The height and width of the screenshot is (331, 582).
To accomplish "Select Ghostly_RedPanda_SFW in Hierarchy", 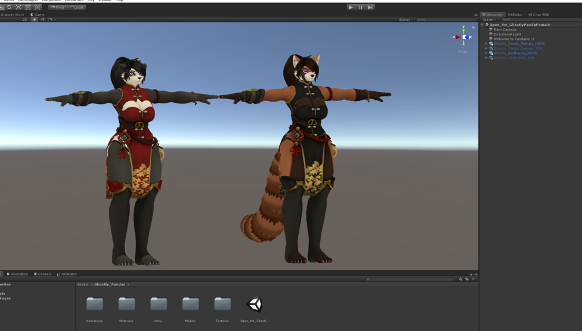I will tap(514, 58).
